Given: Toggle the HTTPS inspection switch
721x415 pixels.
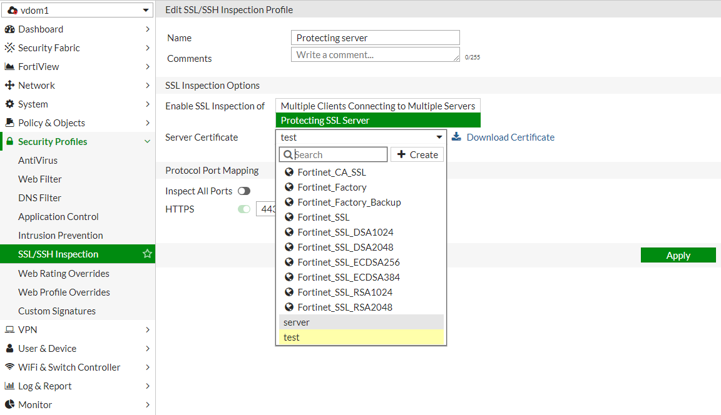Looking at the screenshot, I should pos(243,209).
